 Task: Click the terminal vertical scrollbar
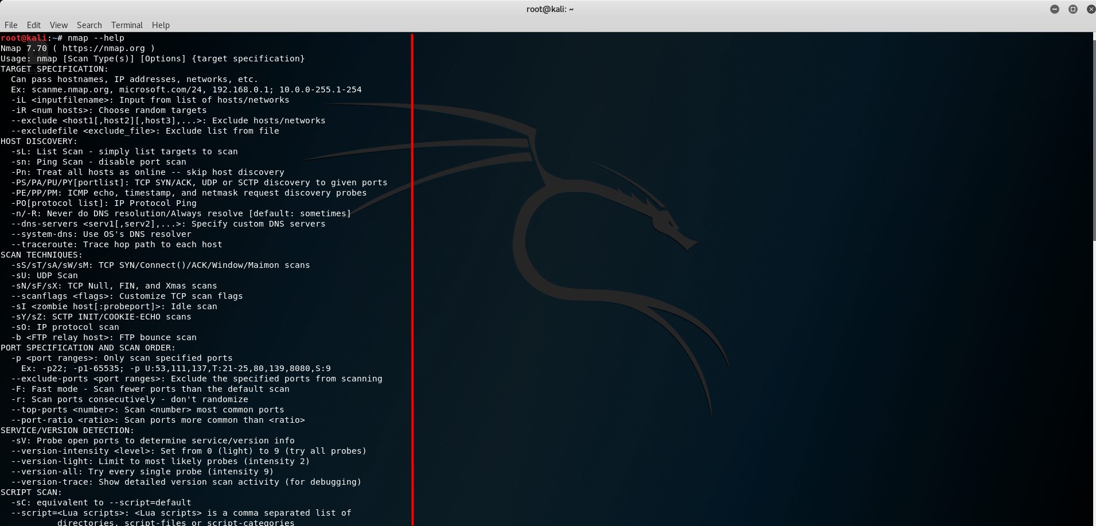(1094, 141)
